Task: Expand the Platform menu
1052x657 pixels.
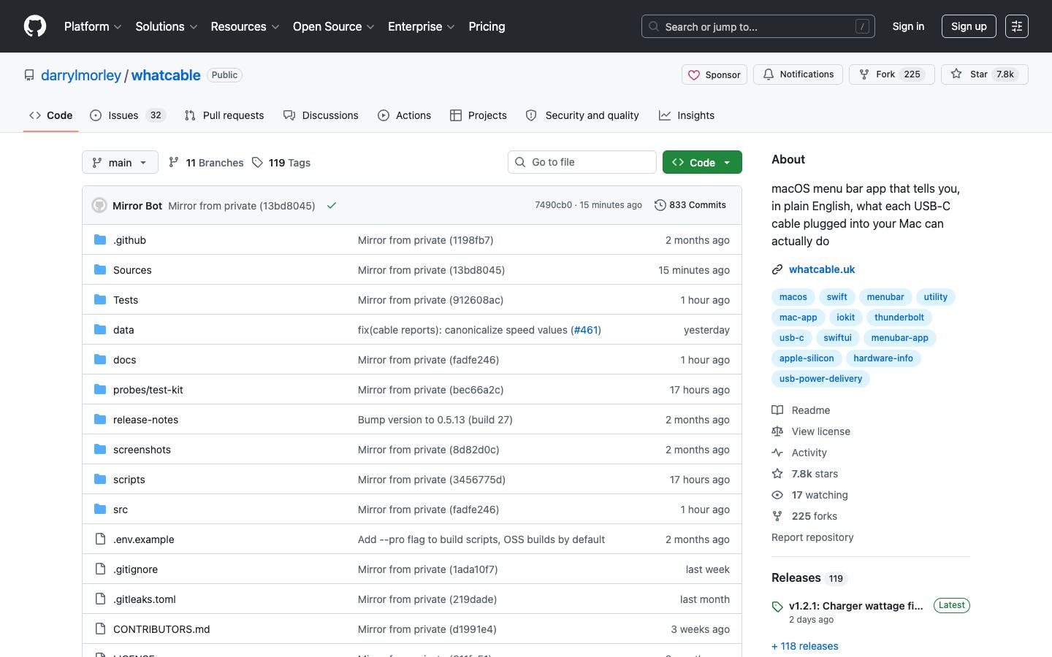Action: click(x=93, y=26)
